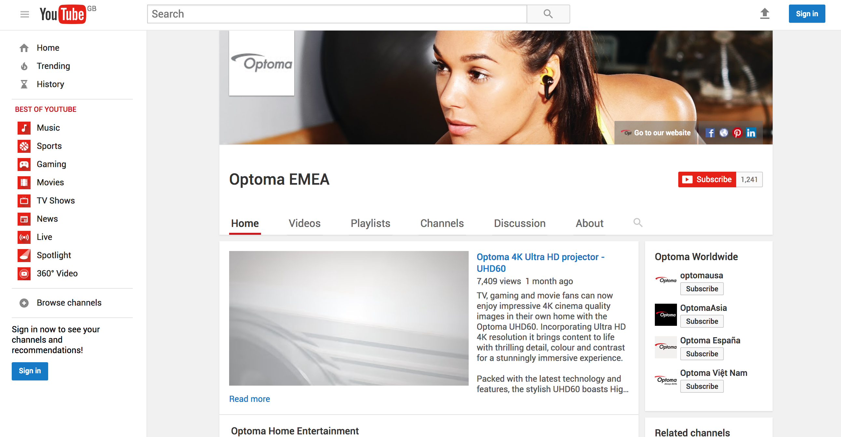
Task: Click inside the search input field
Action: [x=336, y=14]
